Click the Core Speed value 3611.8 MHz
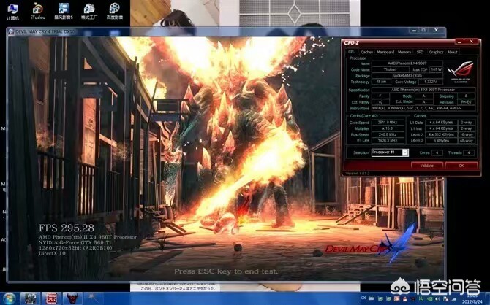The width and height of the screenshot is (490, 305). (388, 123)
